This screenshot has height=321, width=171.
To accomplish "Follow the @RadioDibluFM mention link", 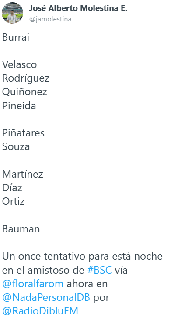I will (x=40, y=311).
